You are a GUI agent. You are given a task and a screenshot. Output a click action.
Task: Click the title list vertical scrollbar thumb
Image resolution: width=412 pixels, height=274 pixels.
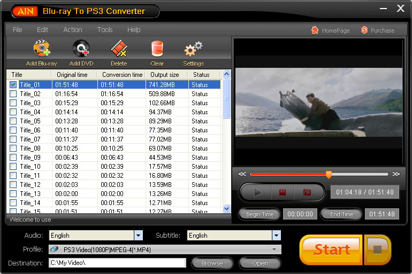coord(226,98)
